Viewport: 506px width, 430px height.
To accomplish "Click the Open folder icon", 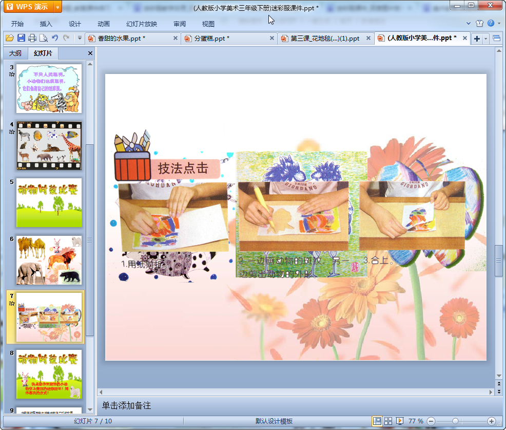I will pos(10,38).
